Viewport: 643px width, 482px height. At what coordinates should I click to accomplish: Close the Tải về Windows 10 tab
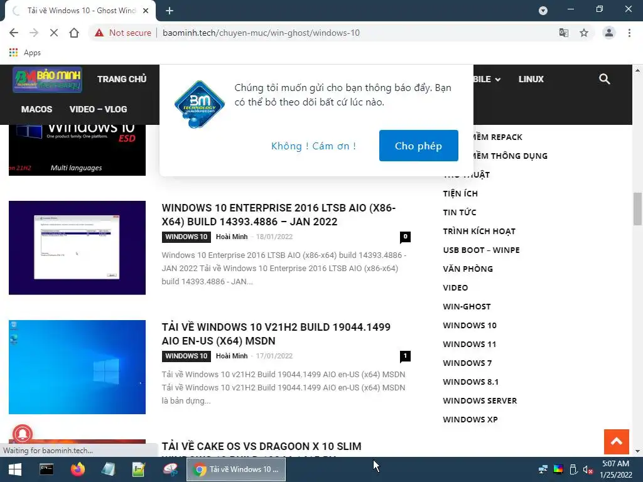[146, 11]
